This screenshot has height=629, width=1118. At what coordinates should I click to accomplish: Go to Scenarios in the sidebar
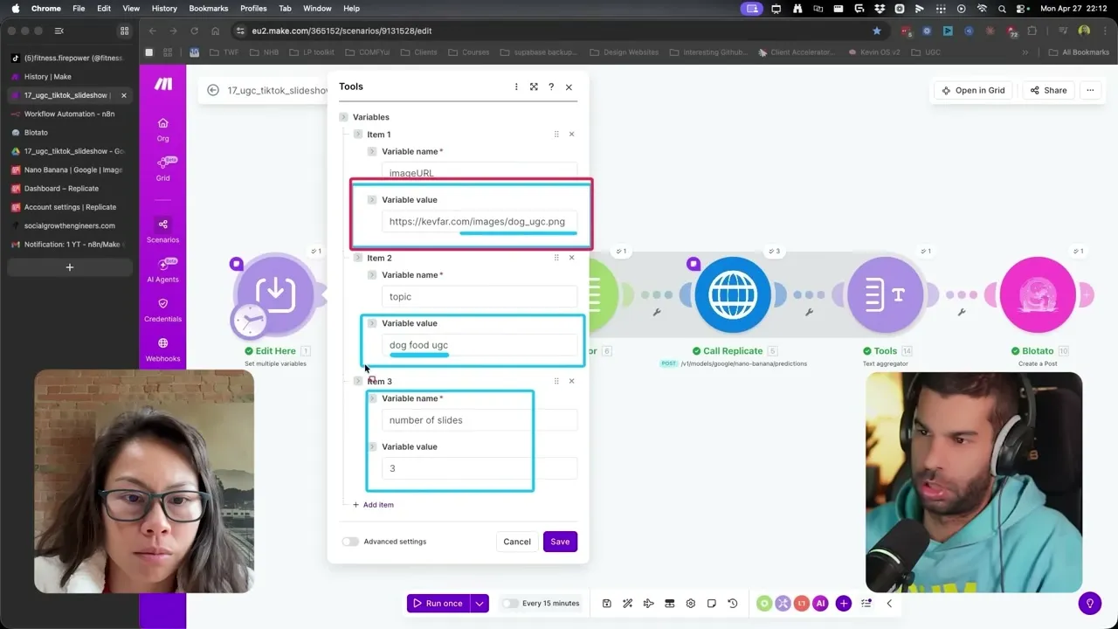pos(162,230)
